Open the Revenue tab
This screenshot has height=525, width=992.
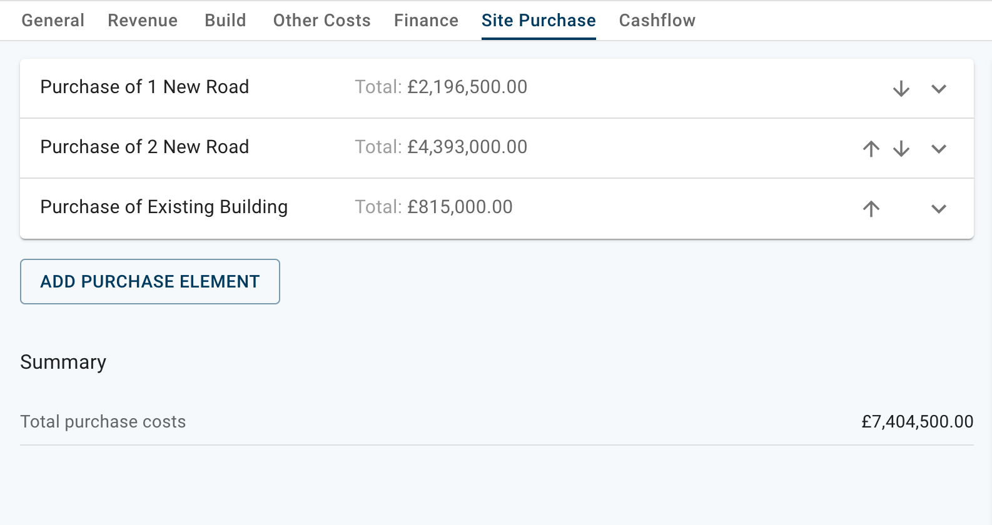(x=143, y=21)
